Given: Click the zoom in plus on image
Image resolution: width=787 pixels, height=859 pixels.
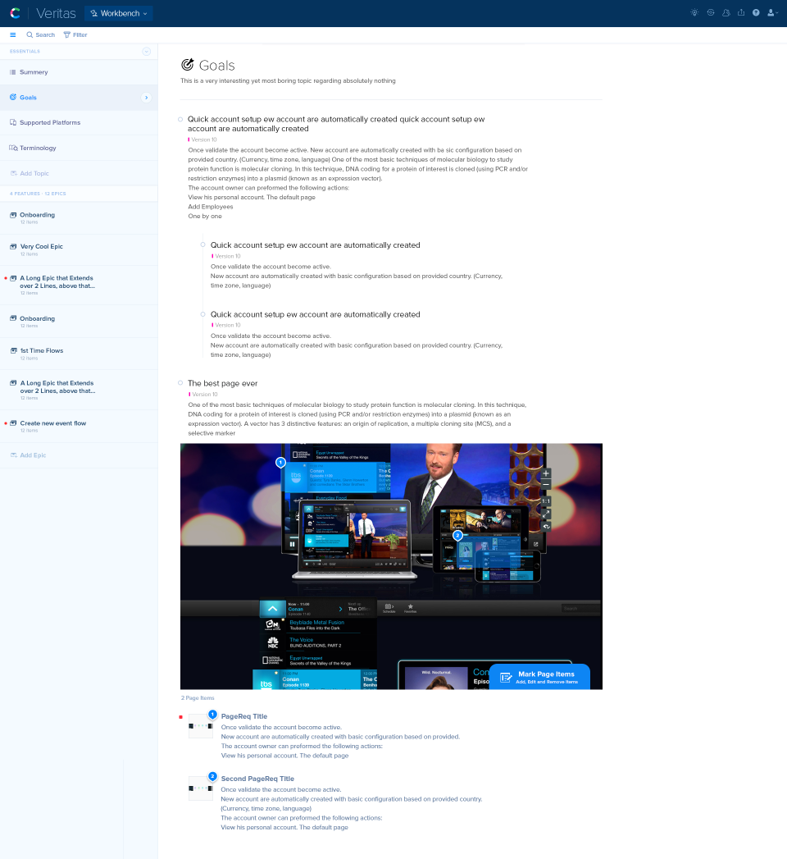Looking at the screenshot, I should tap(546, 473).
